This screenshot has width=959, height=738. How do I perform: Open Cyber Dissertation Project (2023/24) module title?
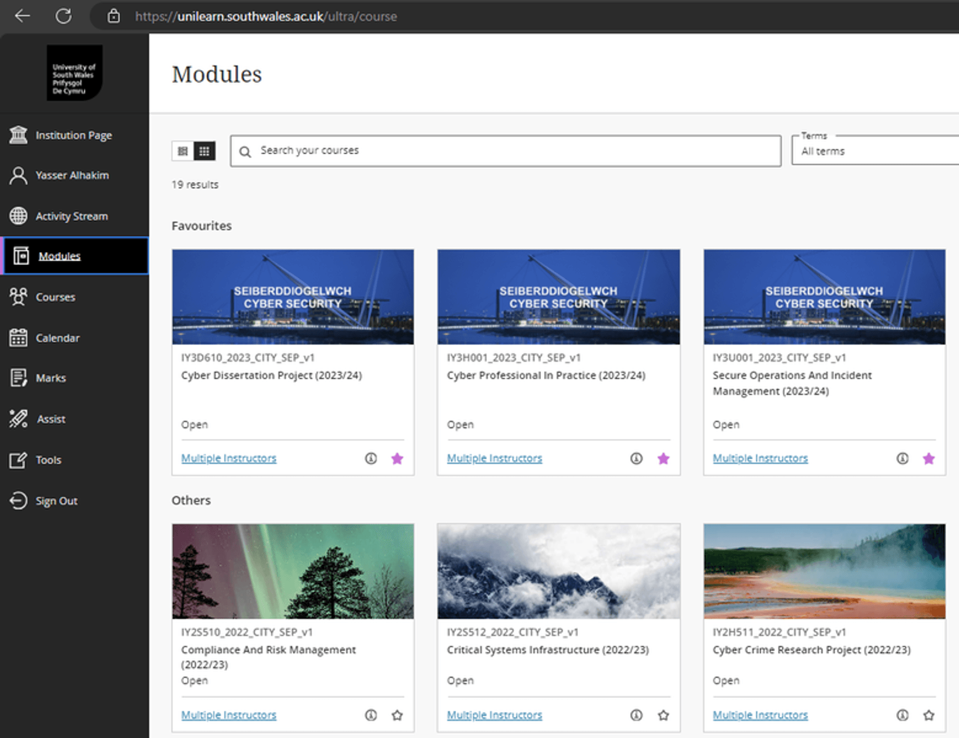272,375
